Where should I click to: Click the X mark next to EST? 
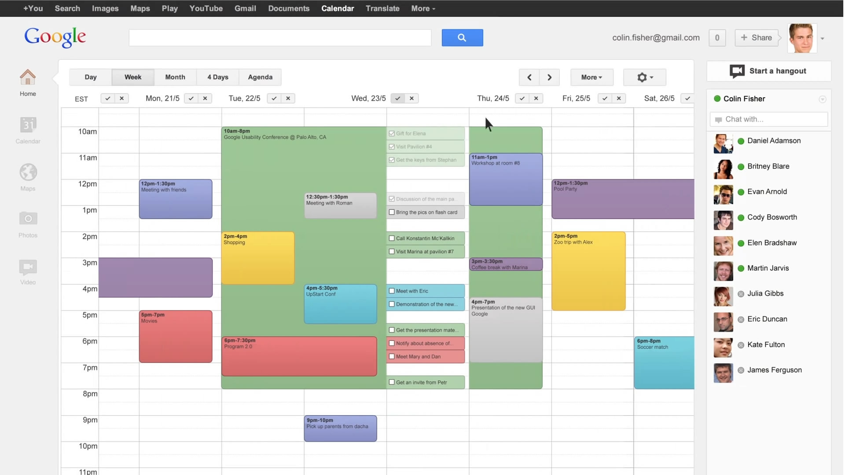pos(122,99)
